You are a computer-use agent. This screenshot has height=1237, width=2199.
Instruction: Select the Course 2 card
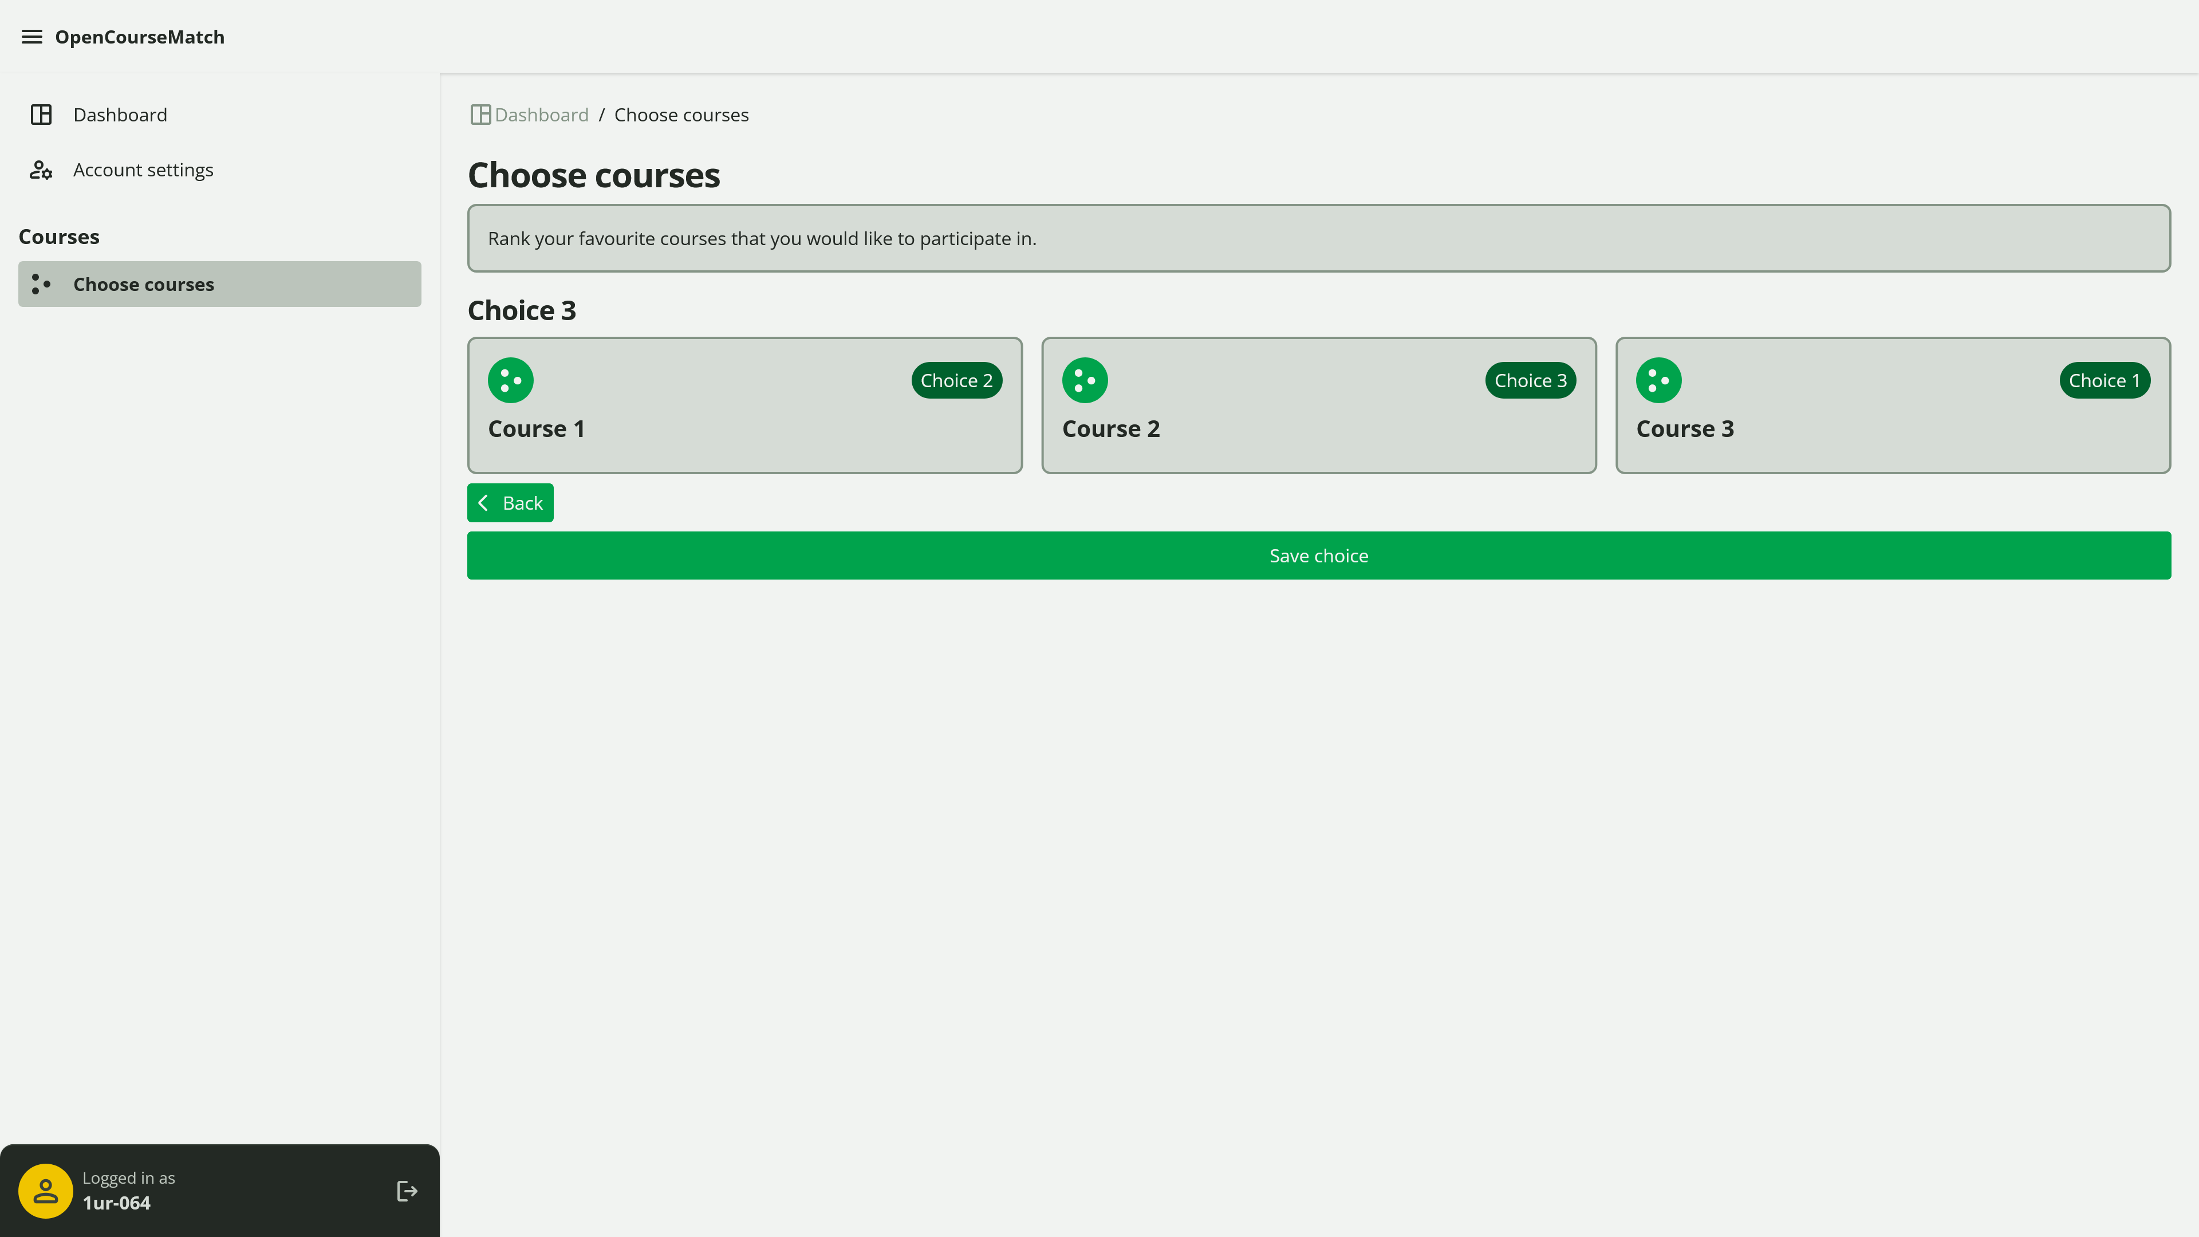1318,405
